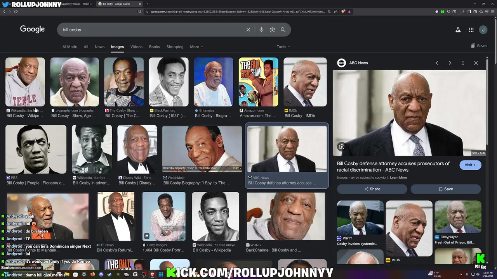The width and height of the screenshot is (497, 279).
Task: Switch to the All results tab
Action: pos(86,47)
